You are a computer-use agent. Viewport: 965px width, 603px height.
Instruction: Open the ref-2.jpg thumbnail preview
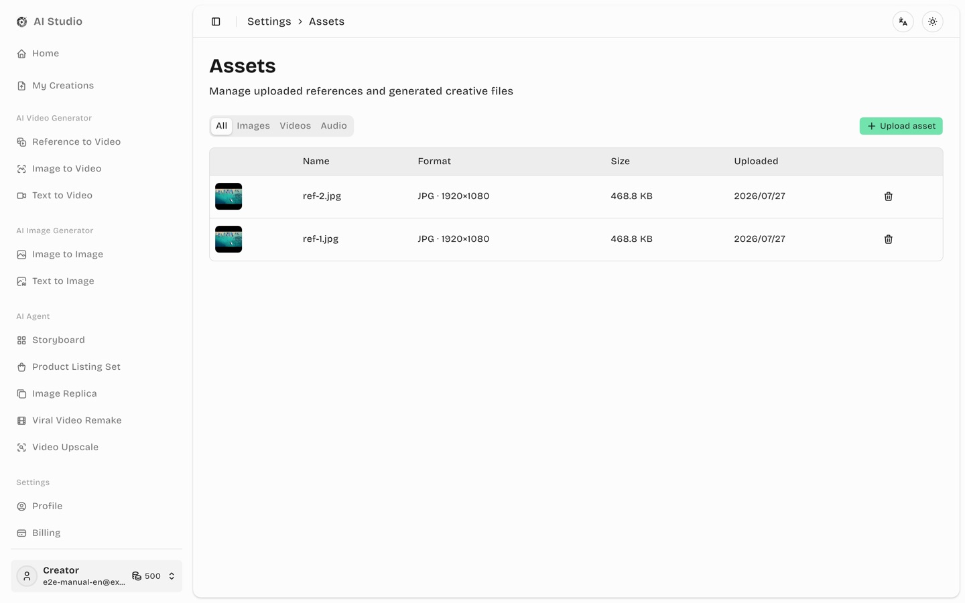point(229,196)
